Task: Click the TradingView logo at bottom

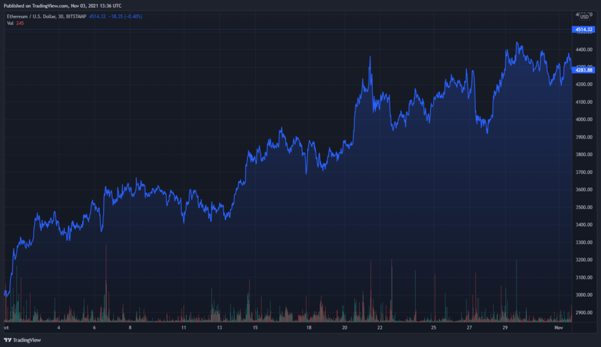Action: 22,340
